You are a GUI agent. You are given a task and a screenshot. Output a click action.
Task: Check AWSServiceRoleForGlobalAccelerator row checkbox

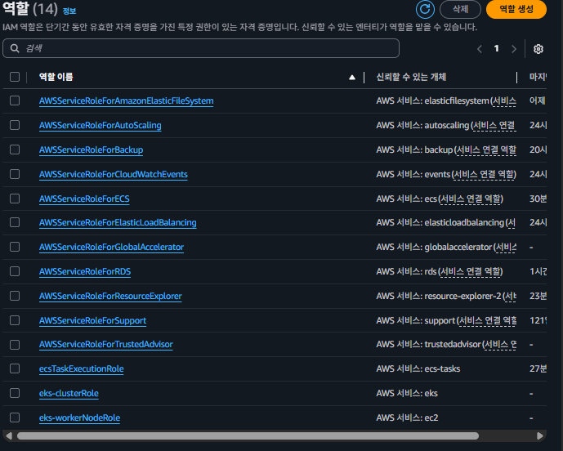tap(15, 247)
